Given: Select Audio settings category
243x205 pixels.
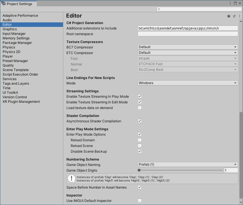Looking at the screenshot, I should click(32, 20).
